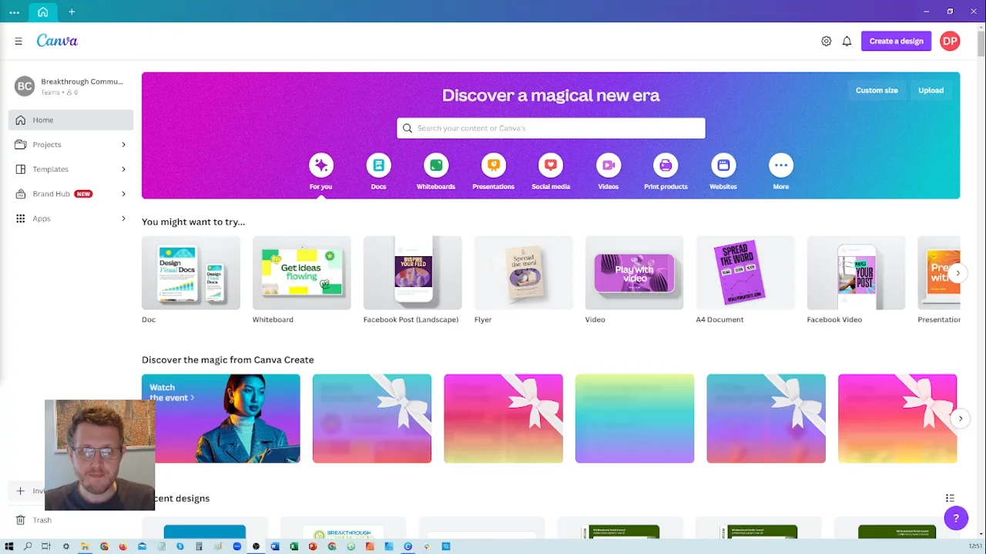Open Word from the taskbar

click(x=275, y=546)
